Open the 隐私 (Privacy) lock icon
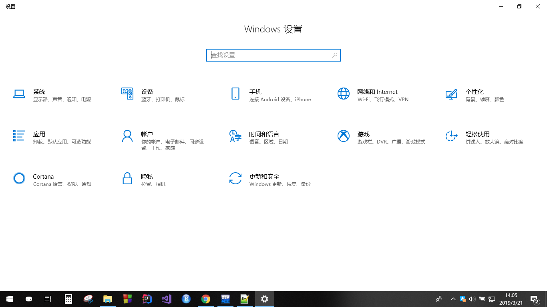 pyautogui.click(x=127, y=178)
